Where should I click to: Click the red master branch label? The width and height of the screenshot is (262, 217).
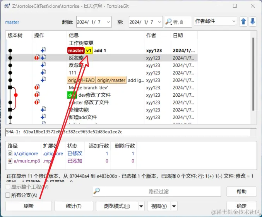click(x=76, y=51)
